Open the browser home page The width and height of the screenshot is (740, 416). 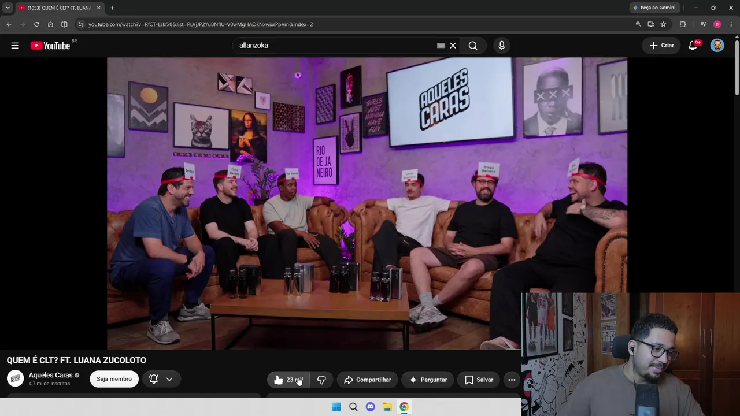tap(50, 24)
